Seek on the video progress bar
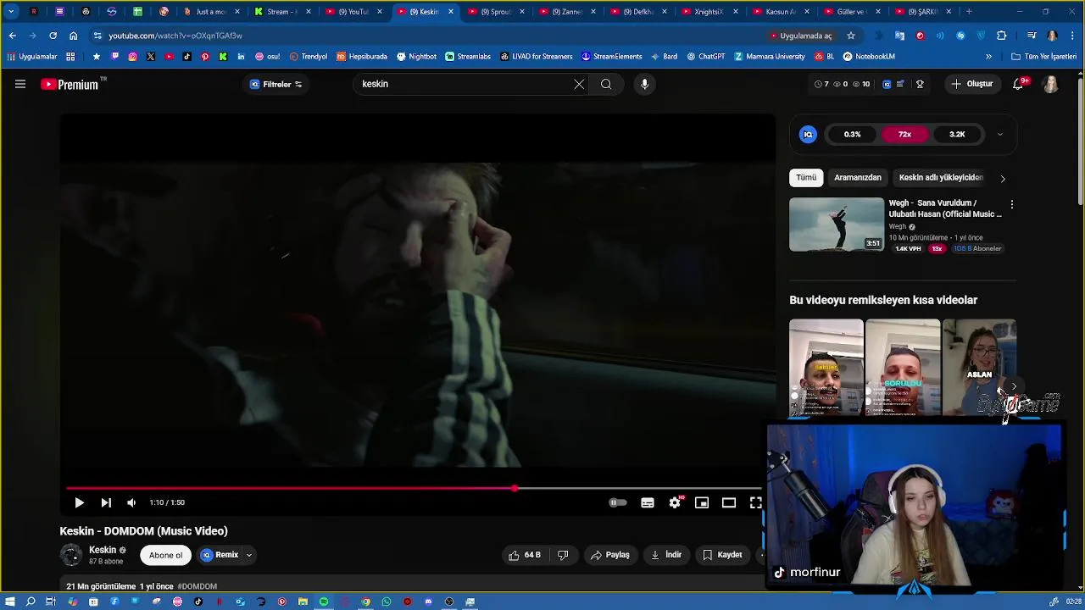The image size is (1085, 610). tap(415, 488)
